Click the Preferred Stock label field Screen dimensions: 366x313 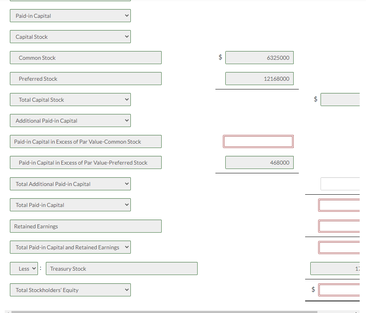pyautogui.click(x=86, y=79)
